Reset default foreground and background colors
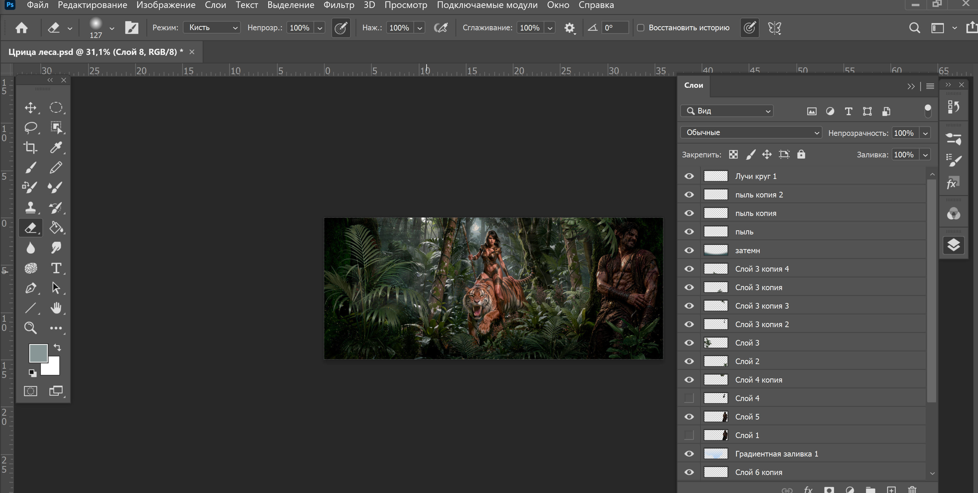 click(x=33, y=373)
